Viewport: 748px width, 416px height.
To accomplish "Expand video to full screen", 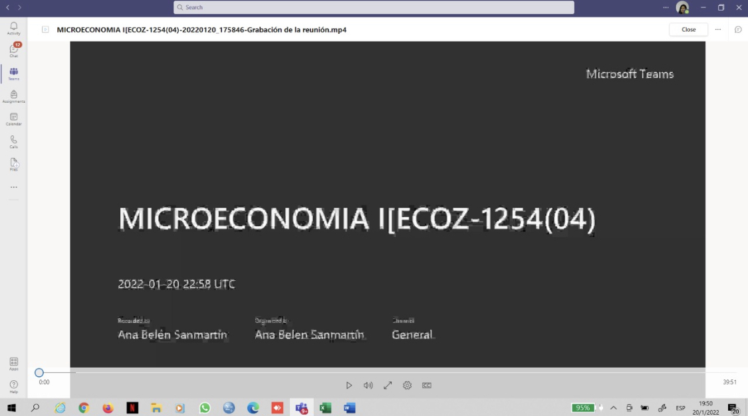I will point(388,385).
